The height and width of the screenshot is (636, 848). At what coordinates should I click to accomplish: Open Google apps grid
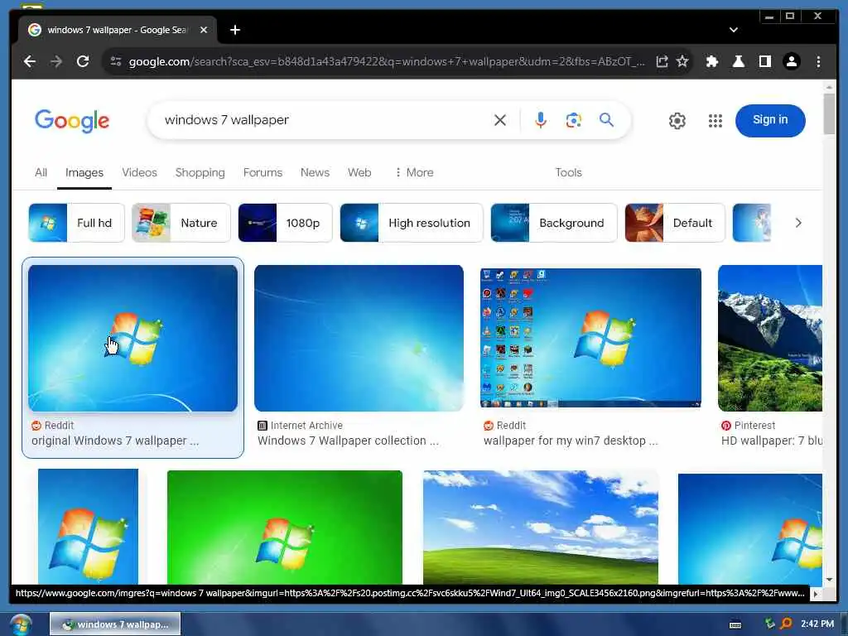715,121
